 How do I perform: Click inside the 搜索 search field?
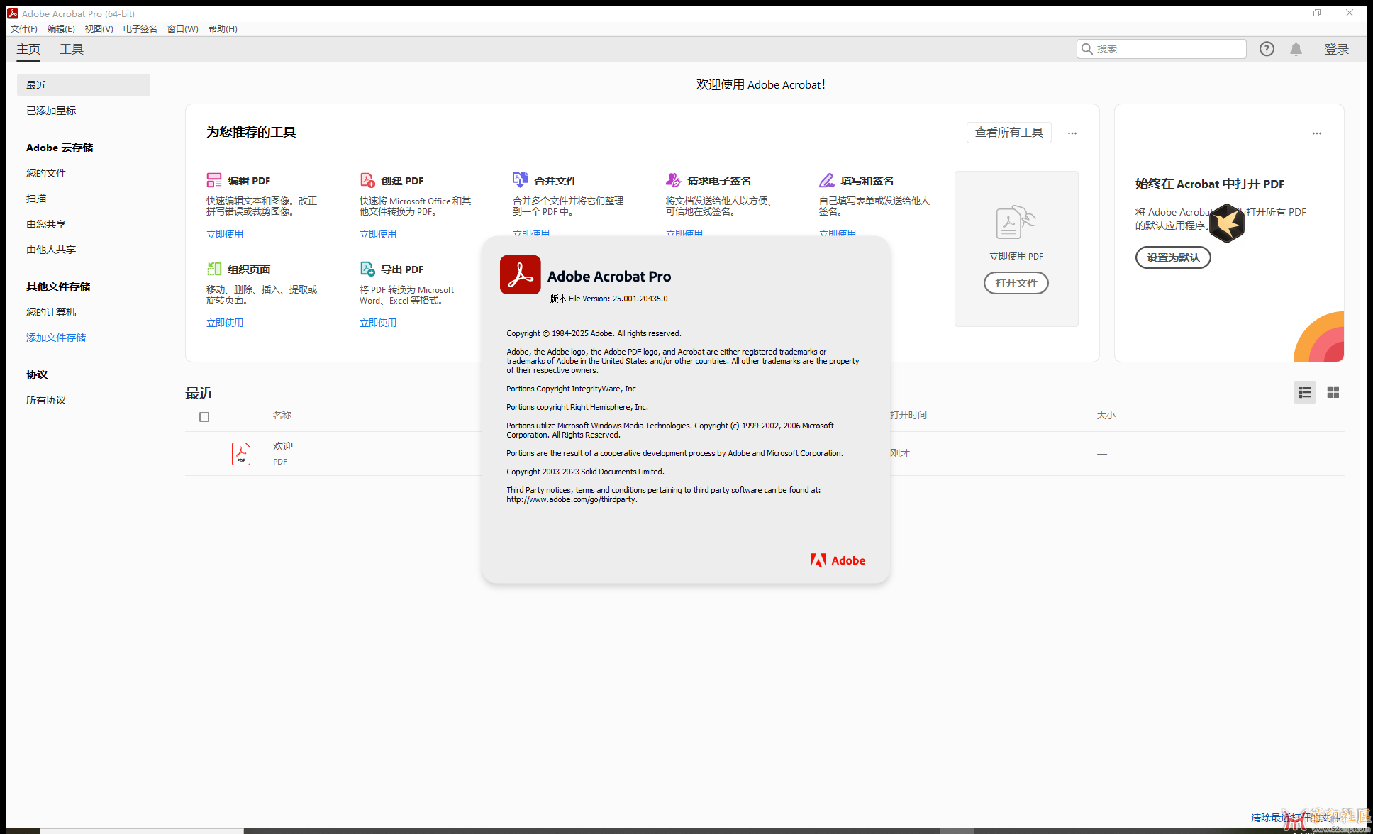coord(1162,49)
